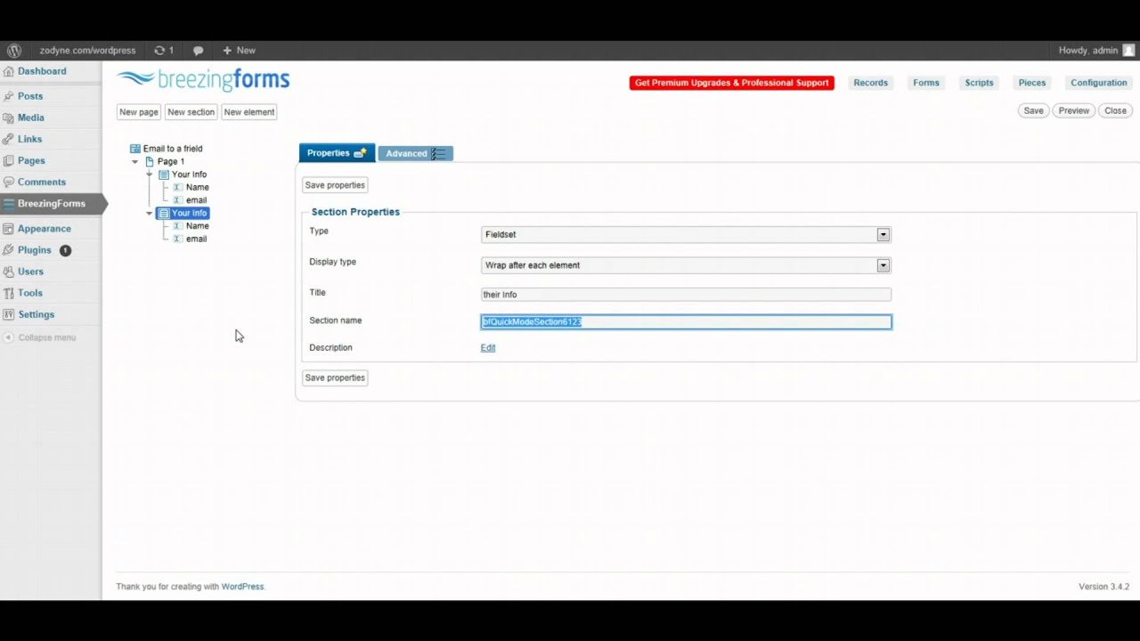Open the Pieces page
This screenshot has height=641, width=1140.
pos(1032,83)
